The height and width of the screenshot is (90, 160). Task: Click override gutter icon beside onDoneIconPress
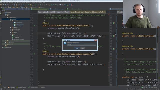pos(114,49)
